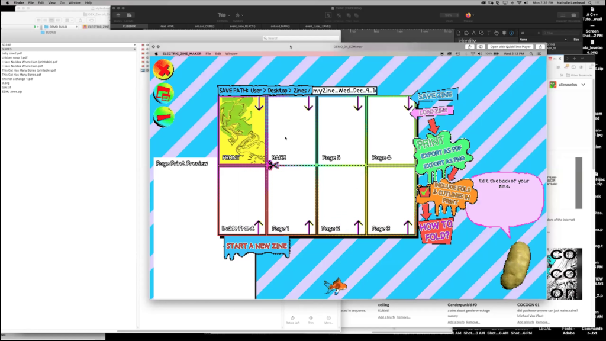Click the trim icon in Quick Look title bar
The height and width of the screenshot is (341, 606).
[481, 47]
